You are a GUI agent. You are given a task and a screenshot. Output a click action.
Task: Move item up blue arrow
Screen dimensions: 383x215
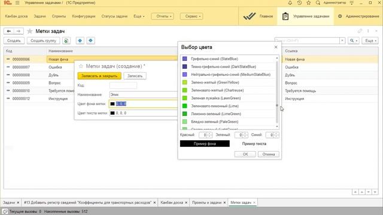pyautogui.click(x=80, y=41)
